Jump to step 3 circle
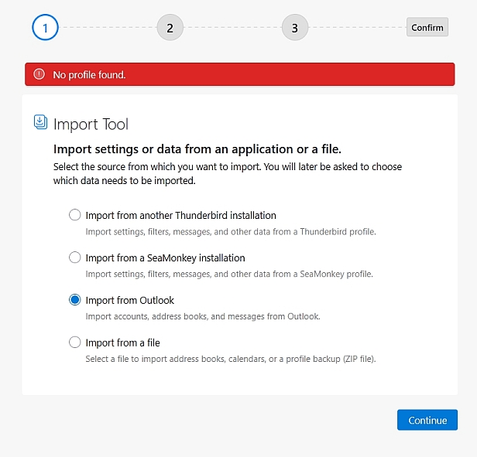Viewport: 477px width, 457px height. (x=294, y=28)
